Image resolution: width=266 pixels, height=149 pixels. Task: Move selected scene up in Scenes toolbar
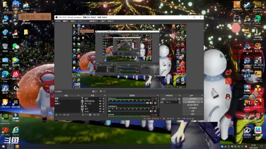click(64, 115)
